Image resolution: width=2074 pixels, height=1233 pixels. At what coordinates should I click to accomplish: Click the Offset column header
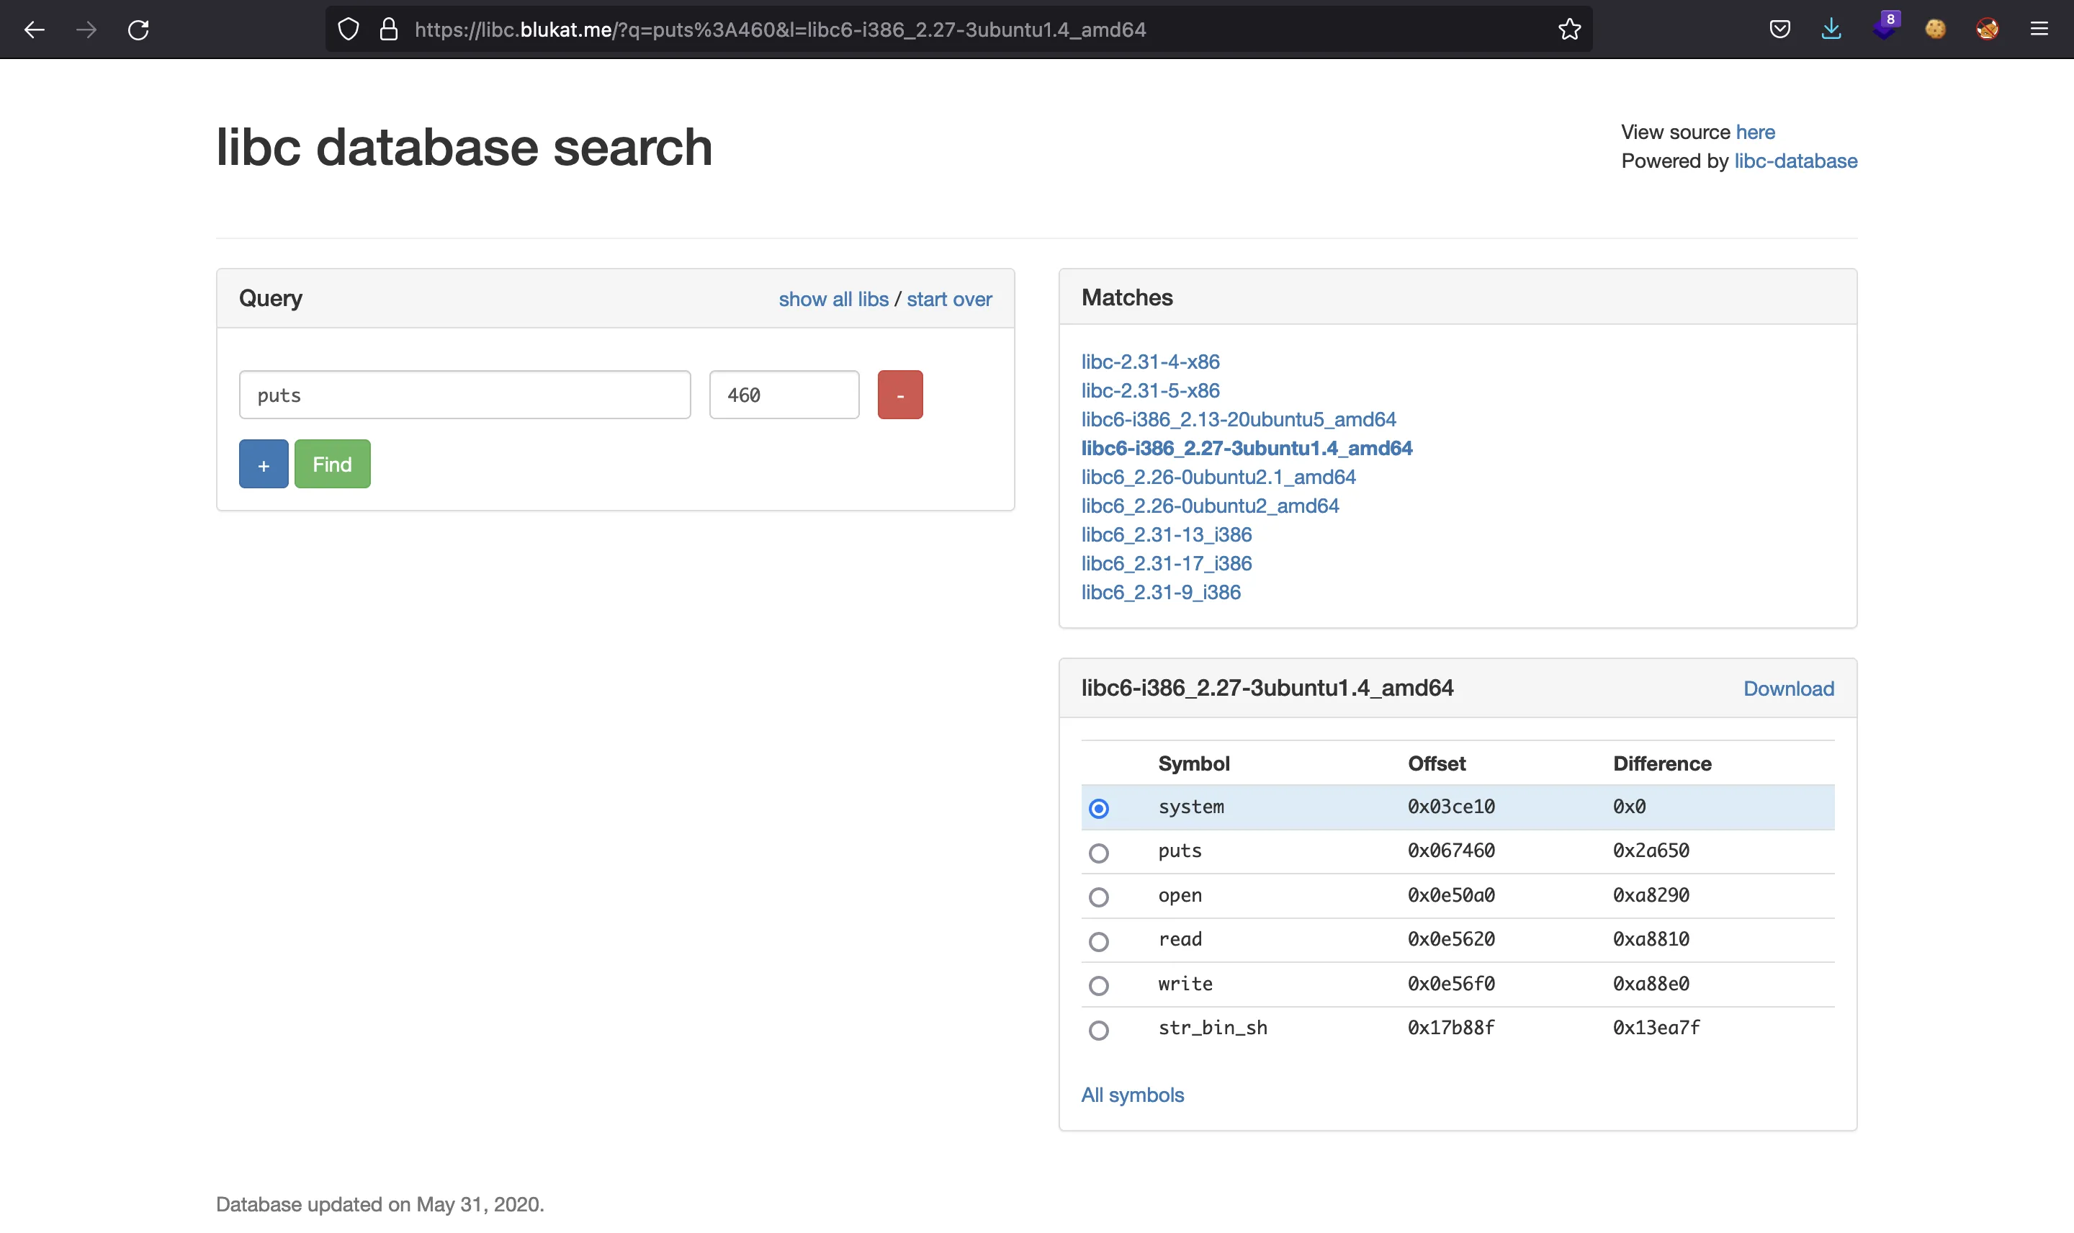[1436, 763]
